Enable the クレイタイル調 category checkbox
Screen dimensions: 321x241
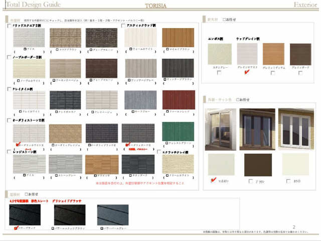pyautogui.click(x=9, y=89)
